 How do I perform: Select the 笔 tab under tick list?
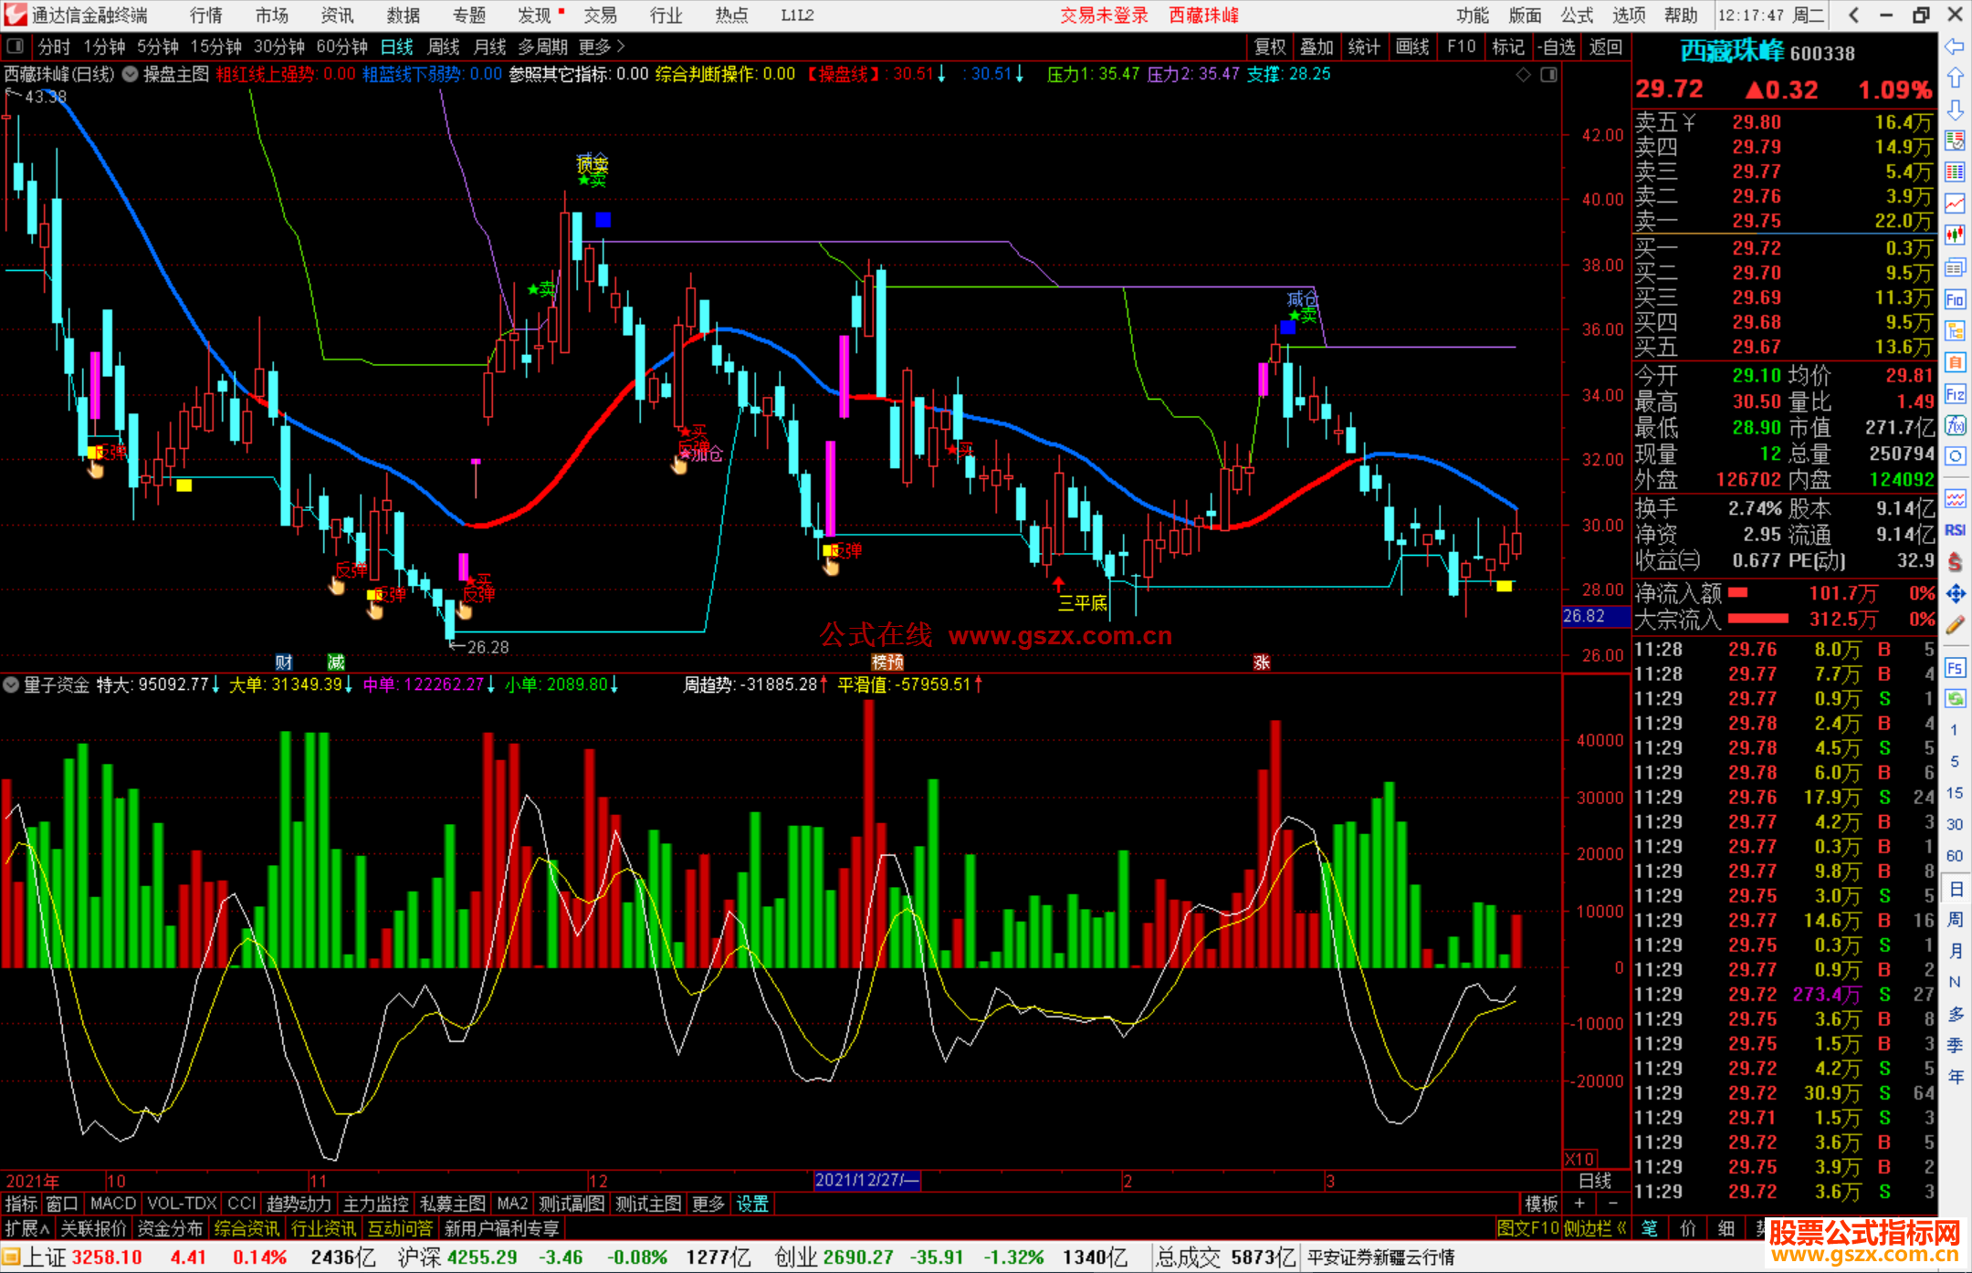(1649, 1228)
